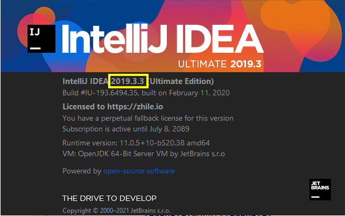Click the Copyright 2000–2021 JetBrains line
Image resolution: width=345 pixels, height=216 pixels.
point(116,211)
